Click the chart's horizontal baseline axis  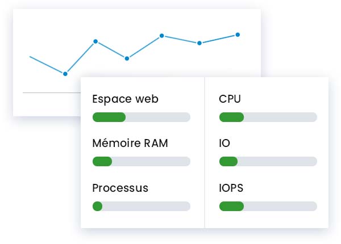[x=51, y=92]
